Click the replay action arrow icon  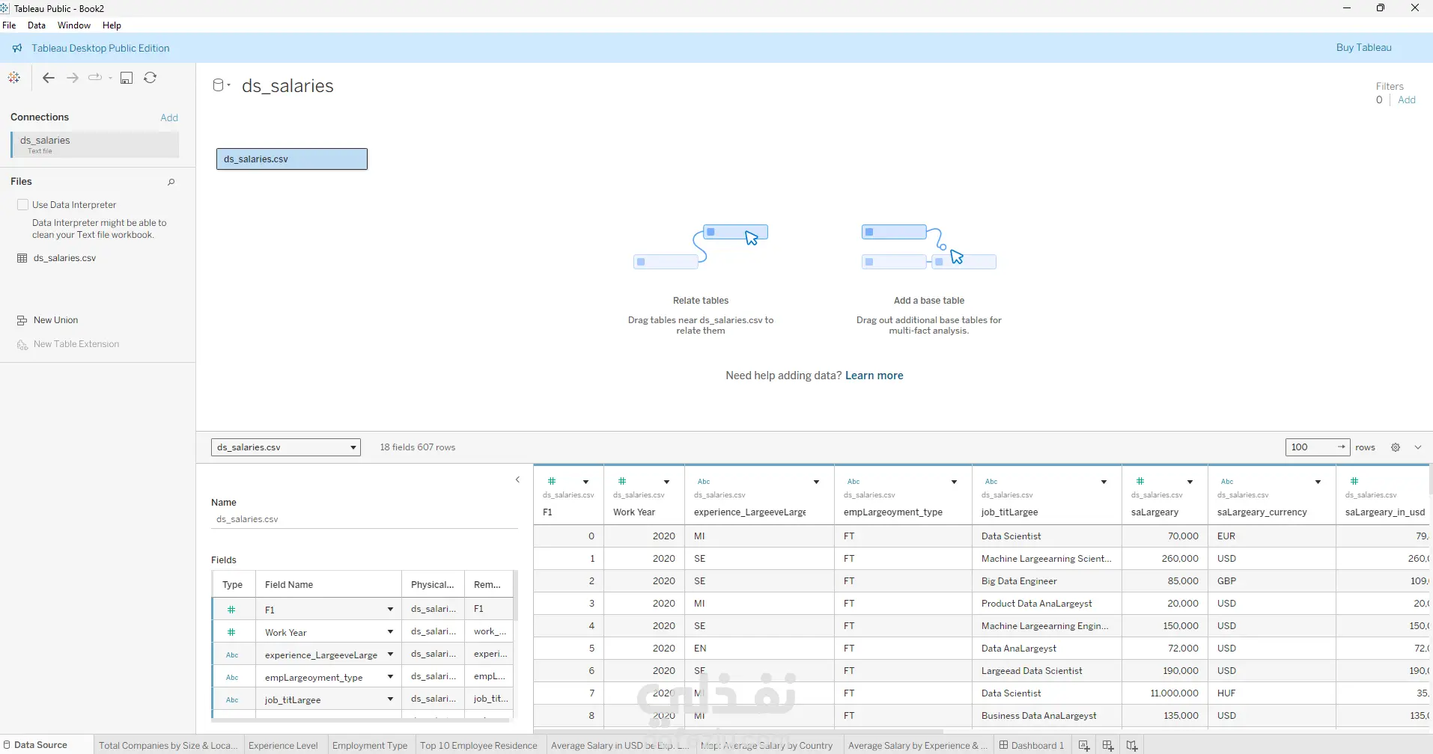(x=95, y=78)
